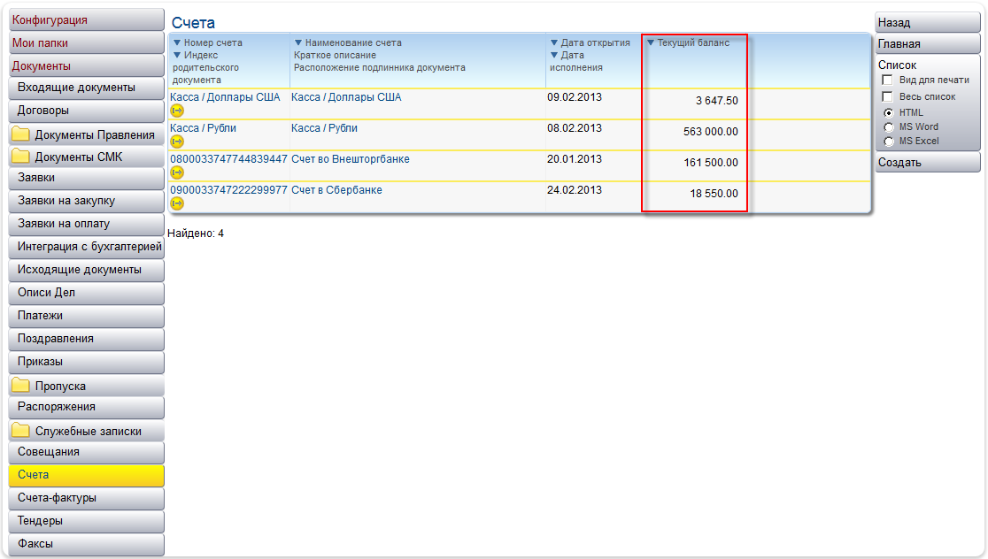Open the Документы СМК folder icon
This screenshot has height=559, width=988.
20,157
